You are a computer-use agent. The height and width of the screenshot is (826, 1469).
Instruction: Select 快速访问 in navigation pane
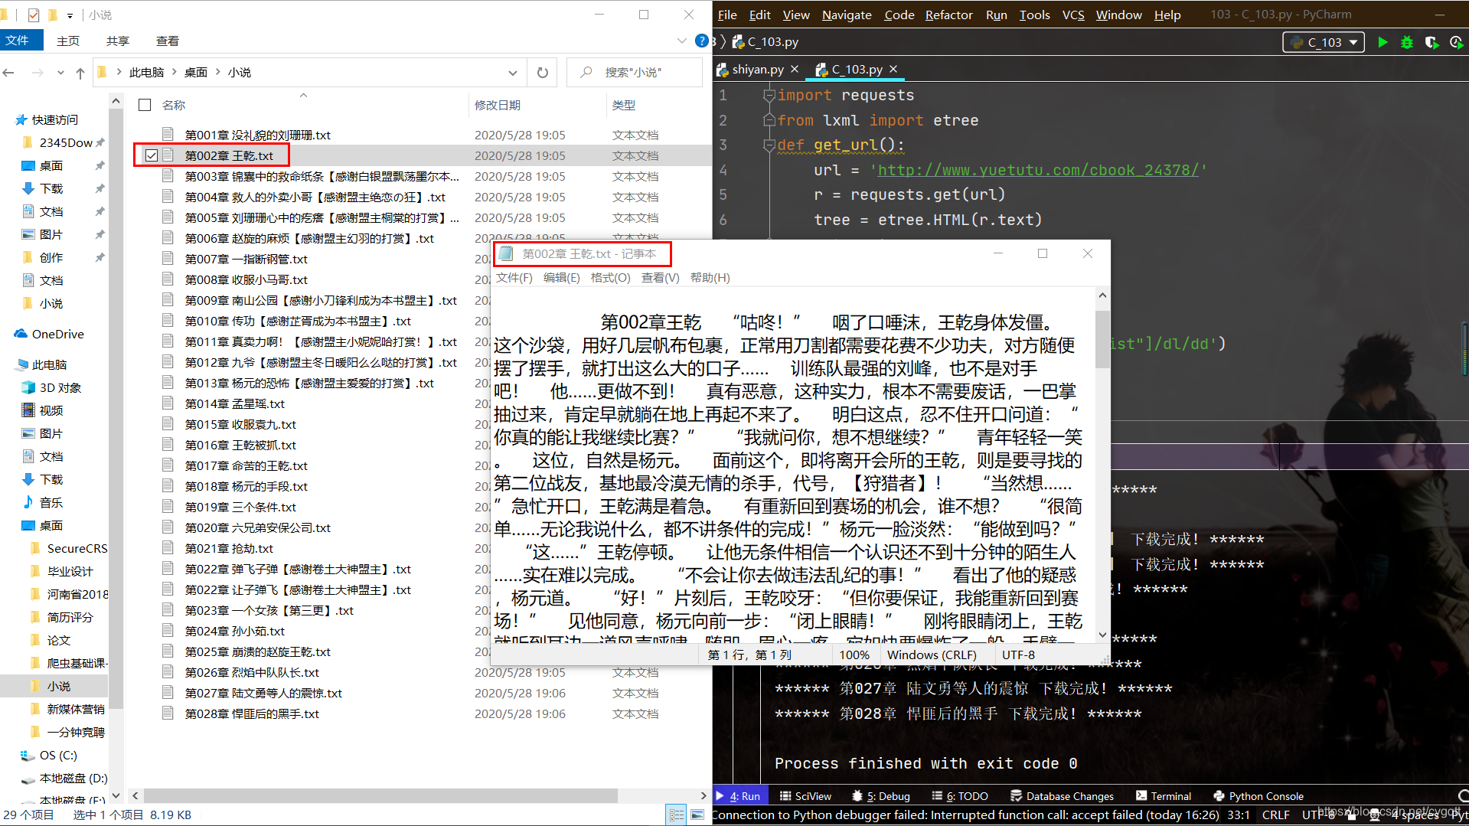(x=54, y=119)
